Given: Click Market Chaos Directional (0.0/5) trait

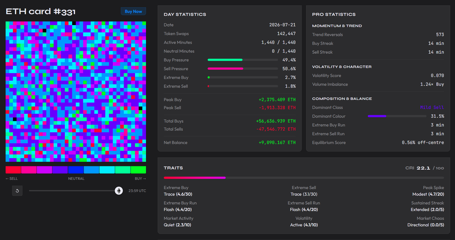Looking at the screenshot, I should 425,221.
